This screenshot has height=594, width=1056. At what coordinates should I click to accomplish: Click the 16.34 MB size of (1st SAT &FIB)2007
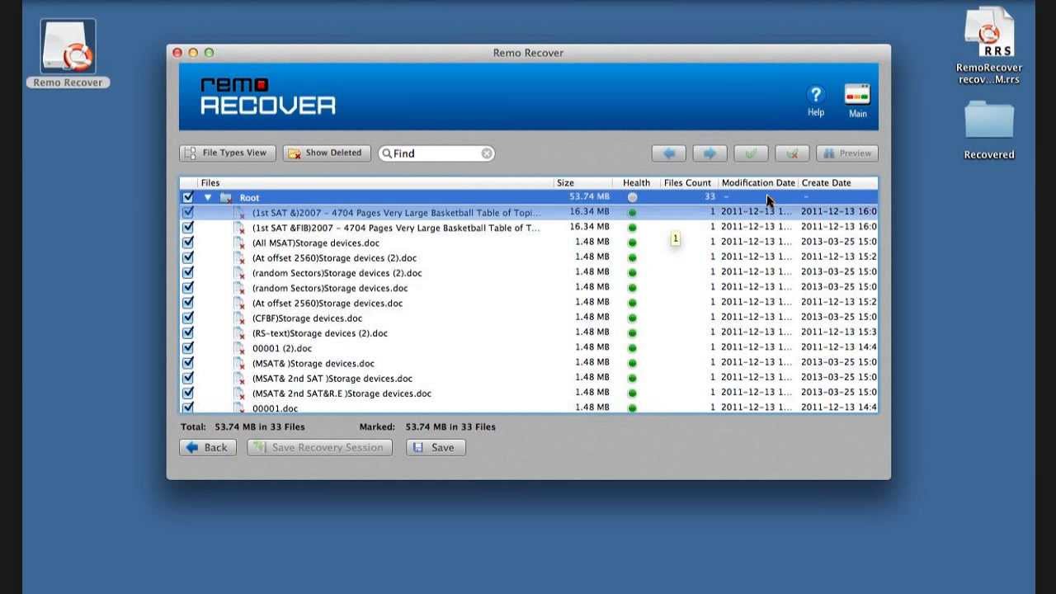(x=589, y=227)
